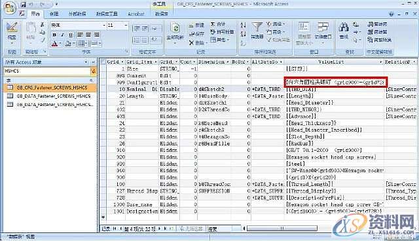Click the Select cursor icon

point(355,41)
